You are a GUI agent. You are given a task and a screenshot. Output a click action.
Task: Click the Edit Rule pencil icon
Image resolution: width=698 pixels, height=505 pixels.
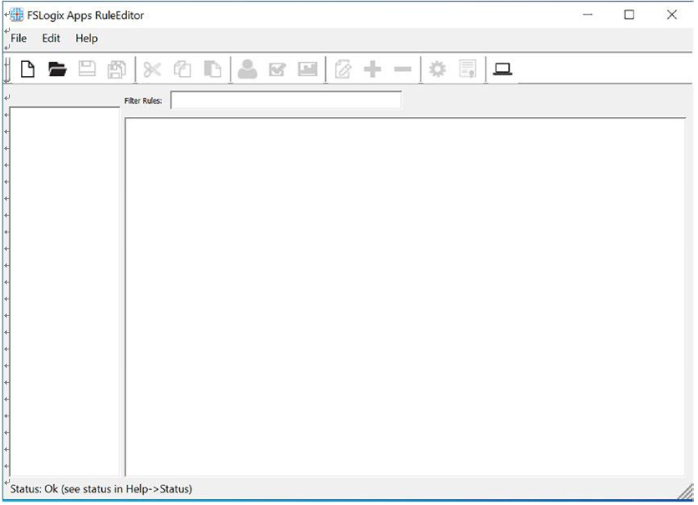point(343,69)
